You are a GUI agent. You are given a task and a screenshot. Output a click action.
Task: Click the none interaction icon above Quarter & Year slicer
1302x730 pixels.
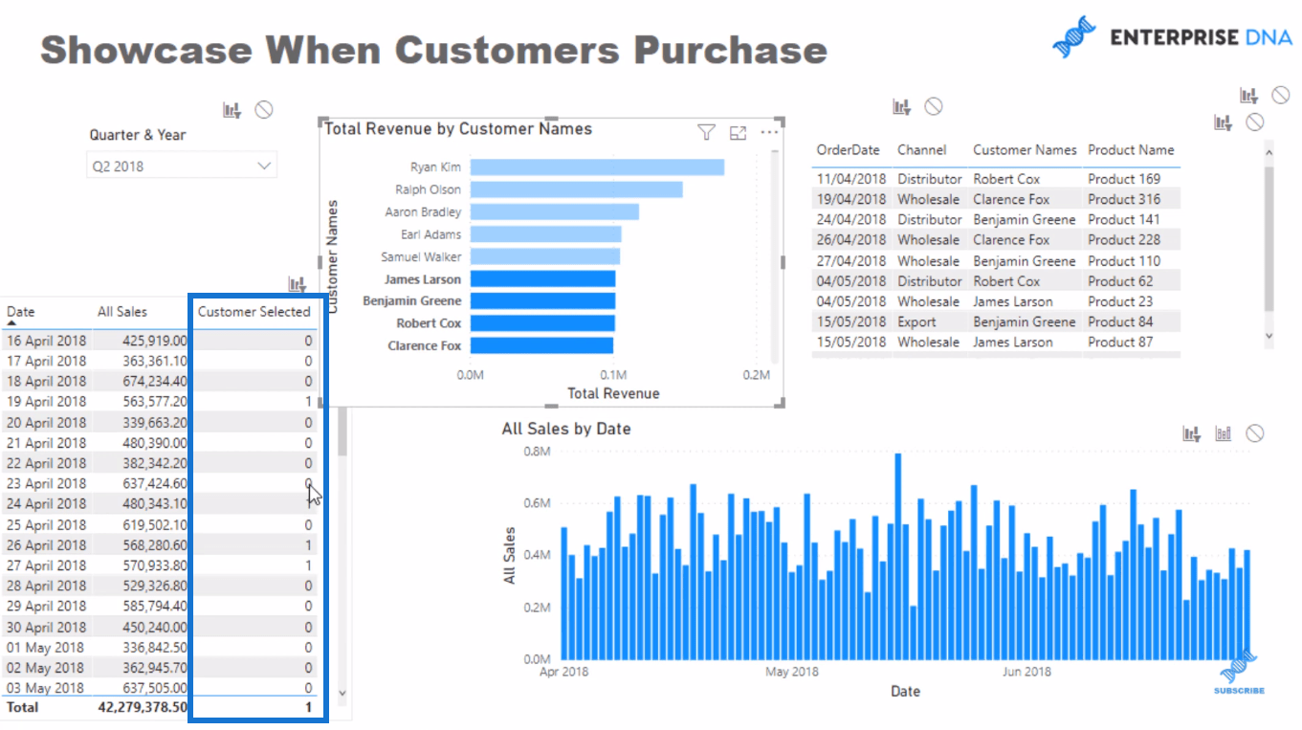(264, 110)
